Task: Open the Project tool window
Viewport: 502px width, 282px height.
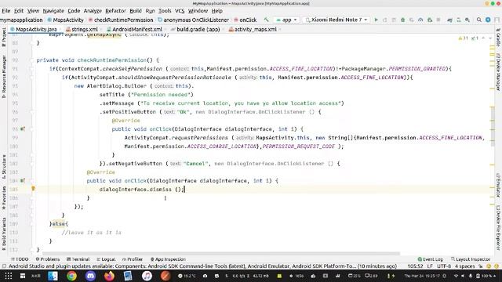Action: pos(4,37)
